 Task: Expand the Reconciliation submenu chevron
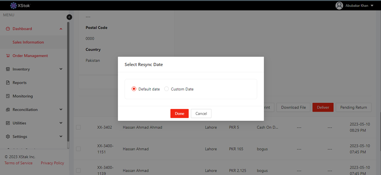61,110
